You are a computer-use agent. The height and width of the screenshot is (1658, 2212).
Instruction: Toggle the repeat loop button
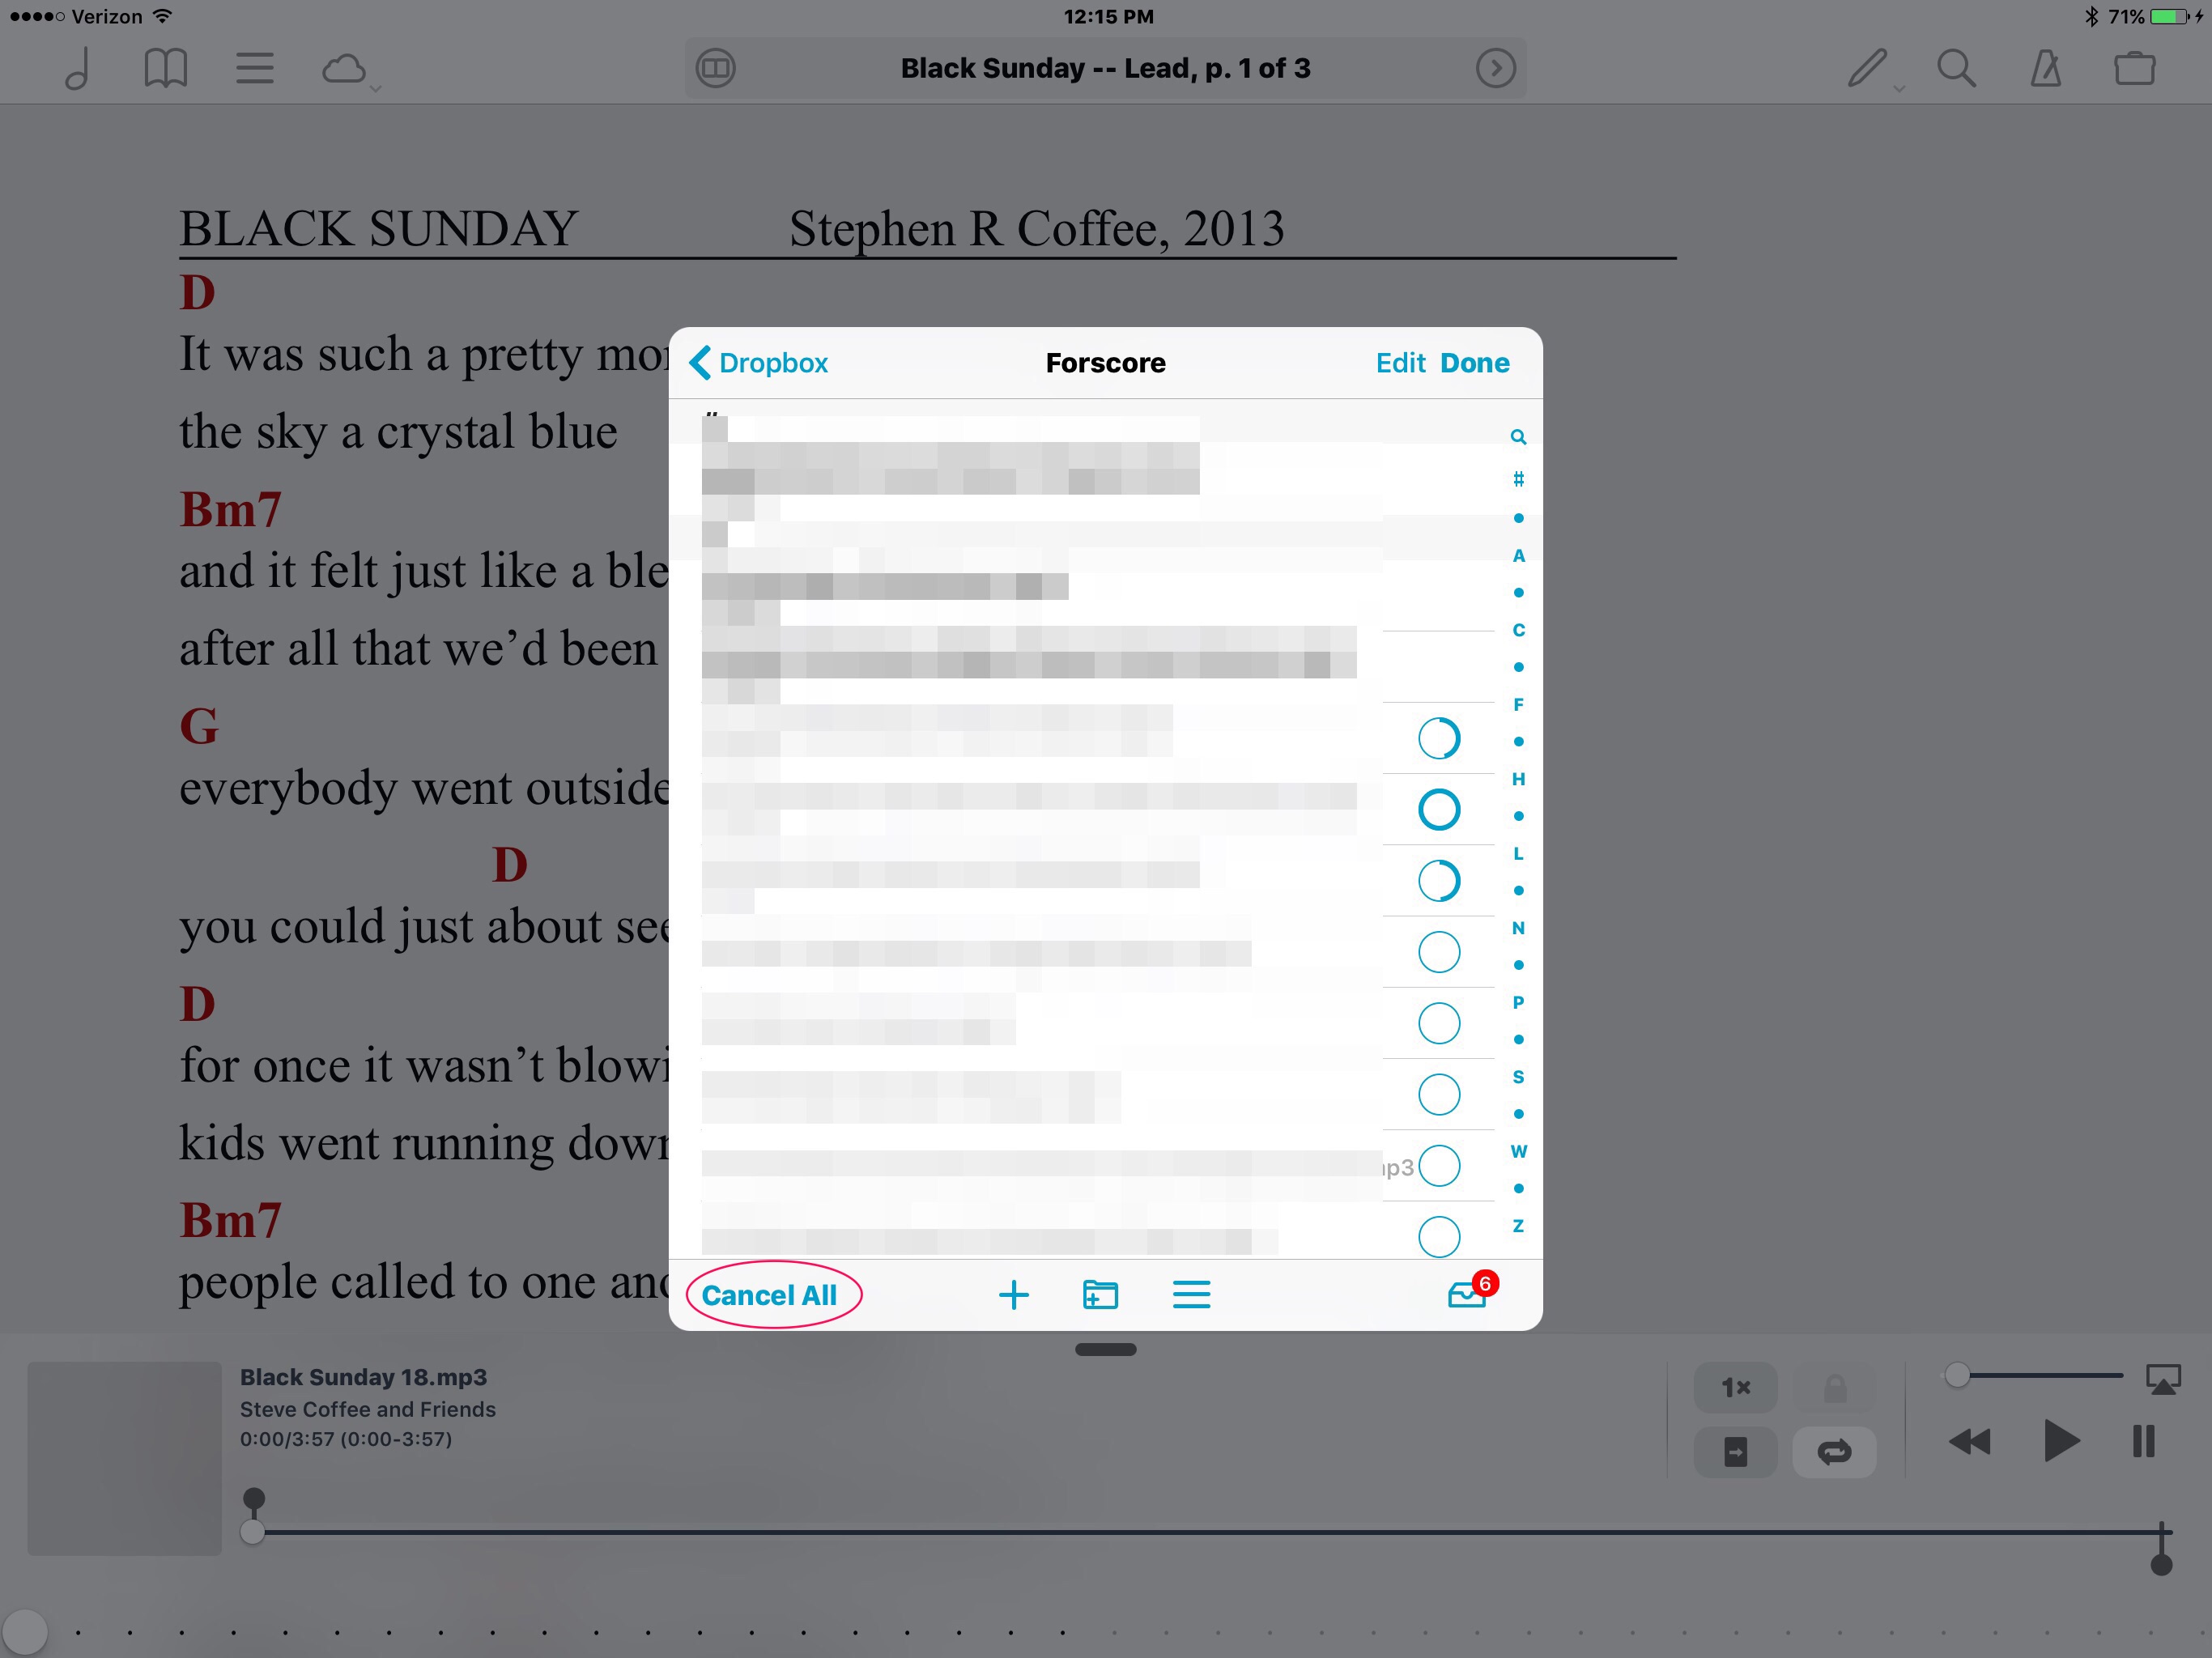click(1833, 1451)
